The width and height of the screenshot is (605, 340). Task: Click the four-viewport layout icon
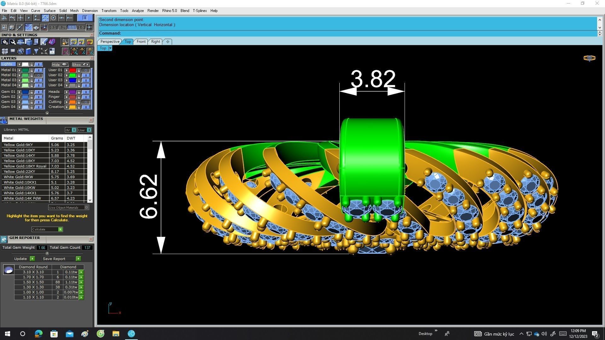click(x=5, y=51)
